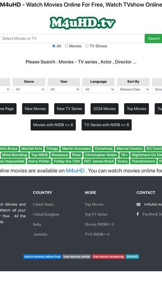Open footer Top Movies link
The width and height of the screenshot is (162, 291).
click(94, 204)
